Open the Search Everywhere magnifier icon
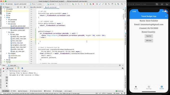Image resolution: width=170 pixels, height=95 pixels. click(x=122, y=4)
